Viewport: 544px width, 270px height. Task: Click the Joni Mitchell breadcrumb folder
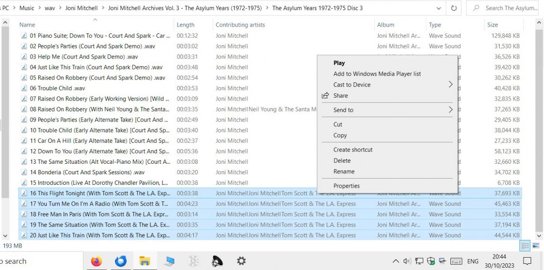[x=81, y=8]
